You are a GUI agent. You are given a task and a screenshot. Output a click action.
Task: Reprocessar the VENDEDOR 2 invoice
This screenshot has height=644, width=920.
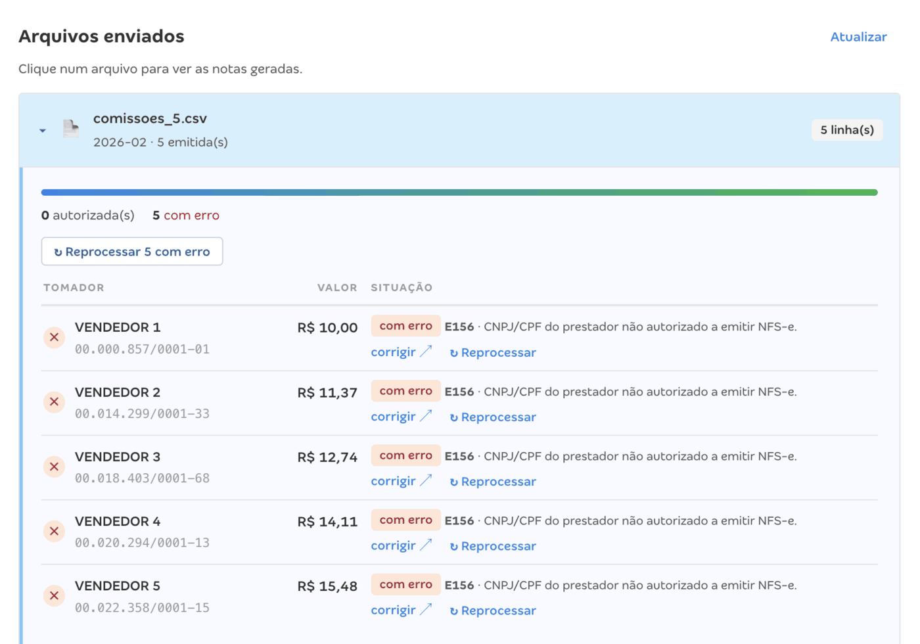point(493,417)
